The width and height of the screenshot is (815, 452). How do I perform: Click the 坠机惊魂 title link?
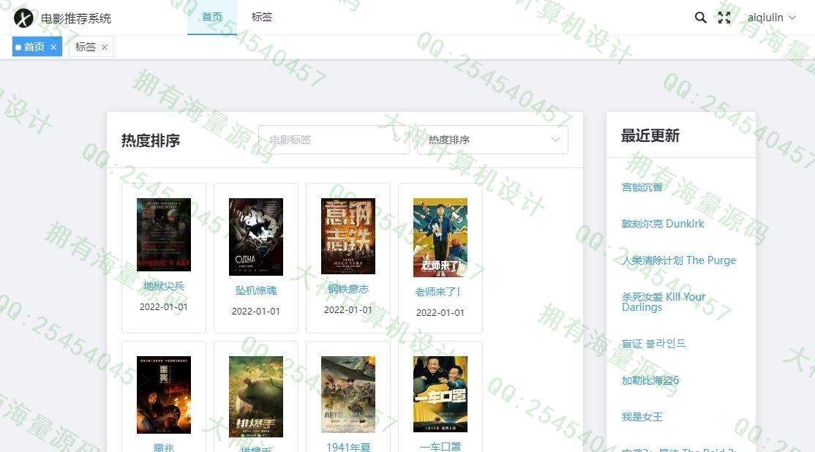pyautogui.click(x=256, y=290)
